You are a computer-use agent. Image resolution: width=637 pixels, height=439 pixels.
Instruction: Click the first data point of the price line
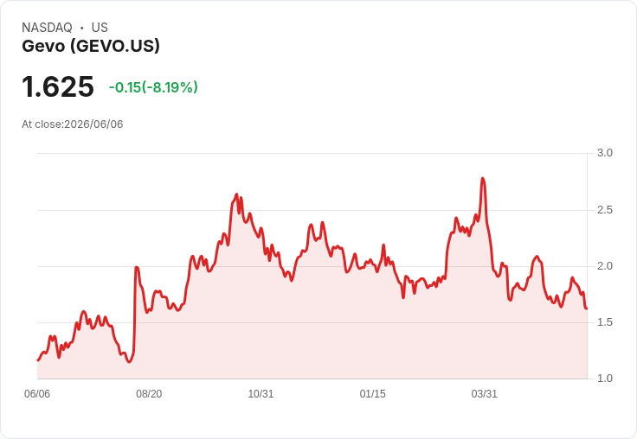point(38,359)
